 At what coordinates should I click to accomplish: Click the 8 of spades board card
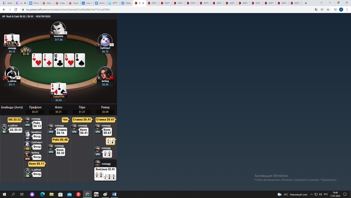80,60
